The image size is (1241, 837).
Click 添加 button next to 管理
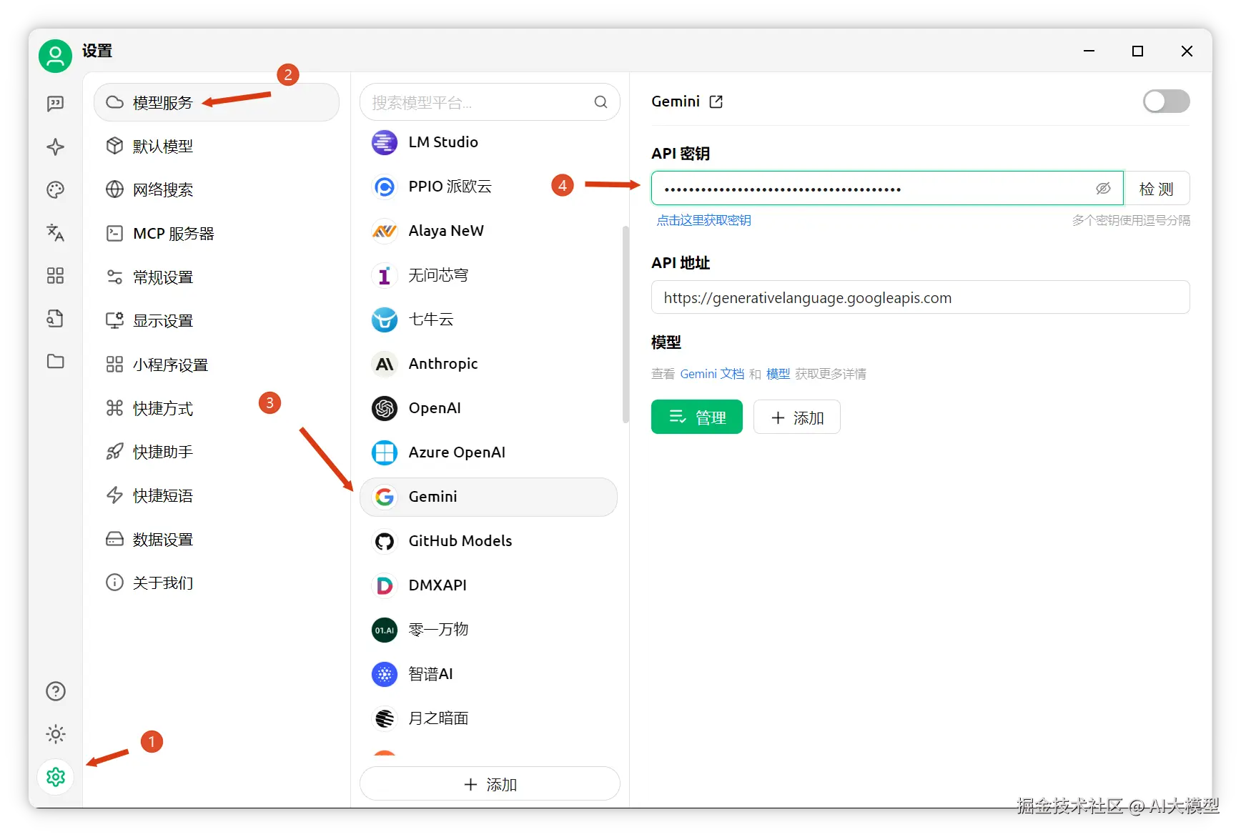(797, 417)
